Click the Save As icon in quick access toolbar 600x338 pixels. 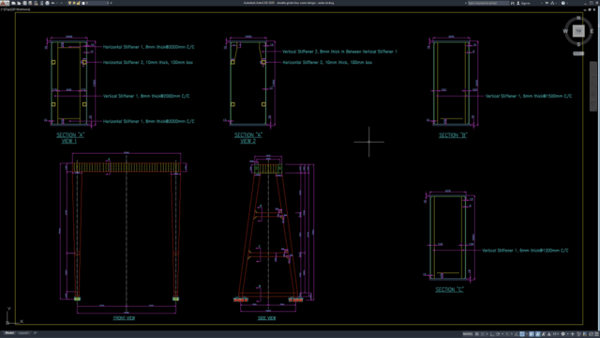coord(30,3)
